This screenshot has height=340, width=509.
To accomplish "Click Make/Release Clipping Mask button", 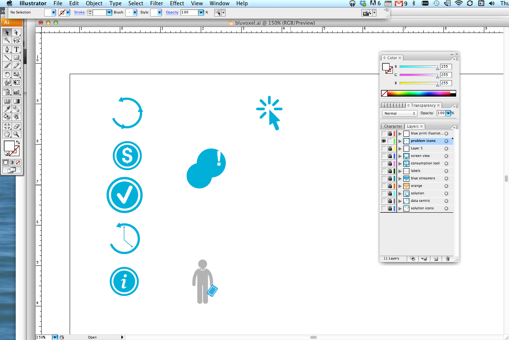I will tap(412, 258).
